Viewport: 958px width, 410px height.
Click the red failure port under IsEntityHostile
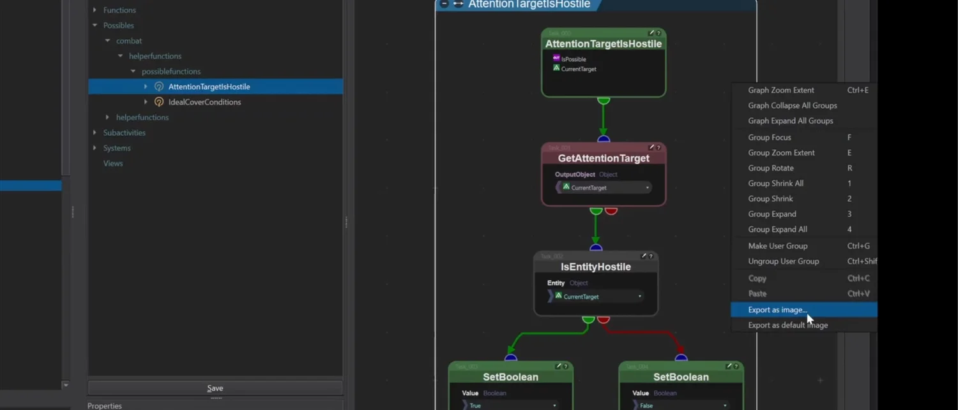click(x=604, y=319)
